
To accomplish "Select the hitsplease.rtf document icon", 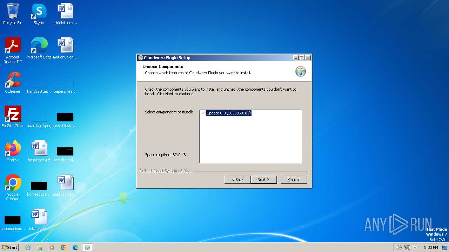I will tap(39, 151).
